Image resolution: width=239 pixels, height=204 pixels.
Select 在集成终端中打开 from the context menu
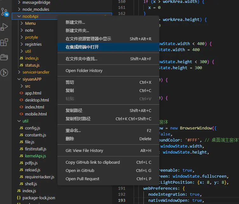click(x=82, y=47)
